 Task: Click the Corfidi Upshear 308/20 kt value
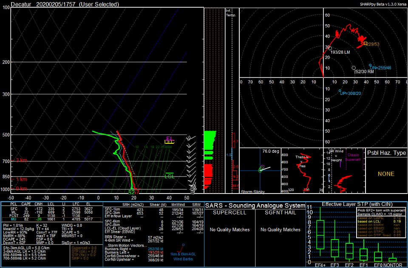[156, 259]
